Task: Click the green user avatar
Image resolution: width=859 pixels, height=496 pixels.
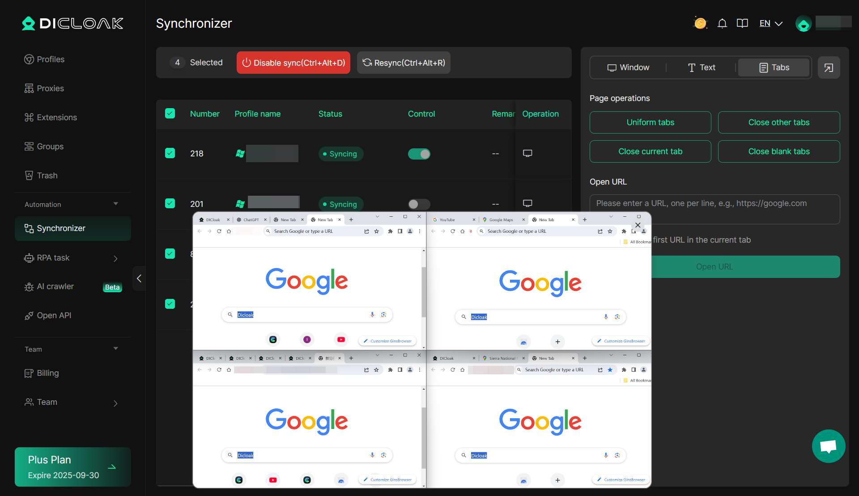Action: tap(804, 24)
